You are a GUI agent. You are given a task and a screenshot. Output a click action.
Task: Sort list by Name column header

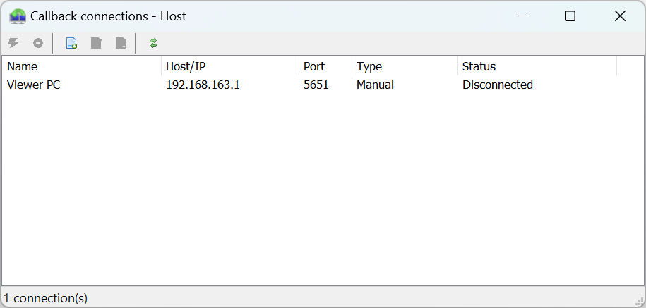click(x=82, y=66)
